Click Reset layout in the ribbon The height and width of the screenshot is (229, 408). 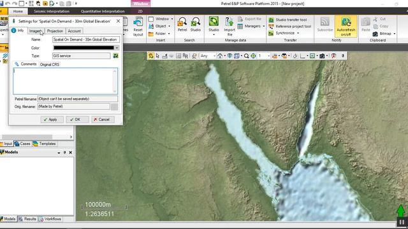(138, 27)
